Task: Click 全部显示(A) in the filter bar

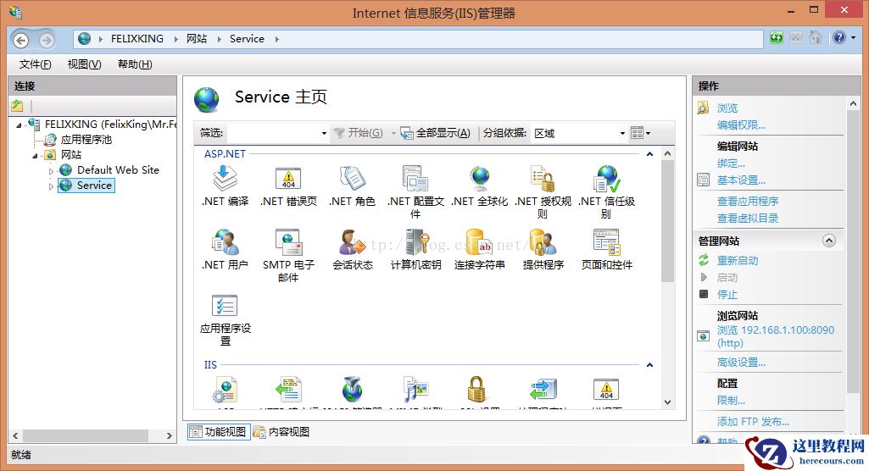Action: [436, 133]
